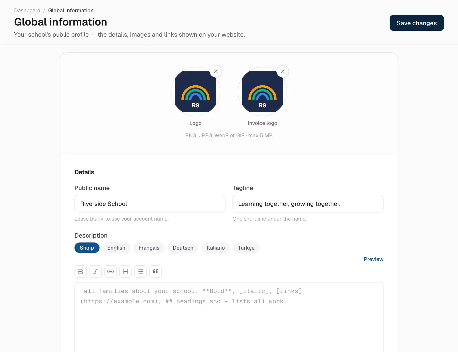Click the 'Public name' field label
Image resolution: width=458 pixels, height=352 pixels.
click(92, 188)
